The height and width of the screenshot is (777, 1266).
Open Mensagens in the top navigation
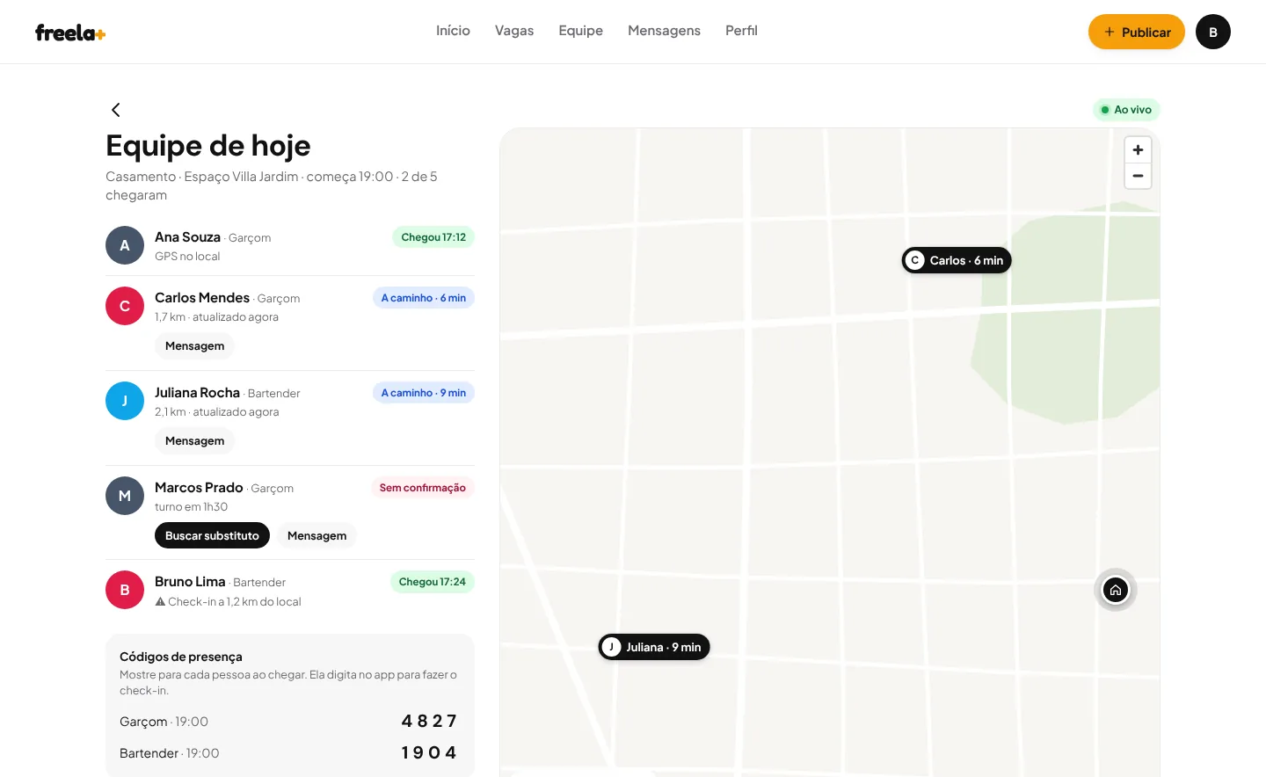pos(664,31)
